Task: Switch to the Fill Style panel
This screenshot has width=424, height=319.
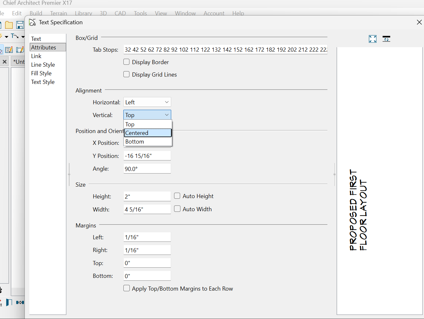Action: [x=48, y=73]
